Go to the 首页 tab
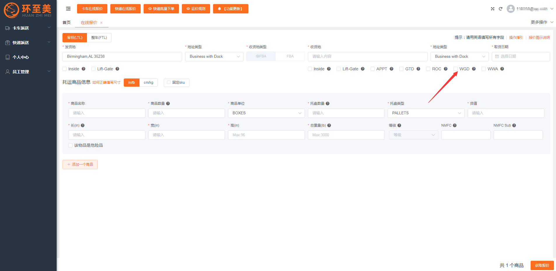This screenshot has width=556, height=271. (67, 22)
